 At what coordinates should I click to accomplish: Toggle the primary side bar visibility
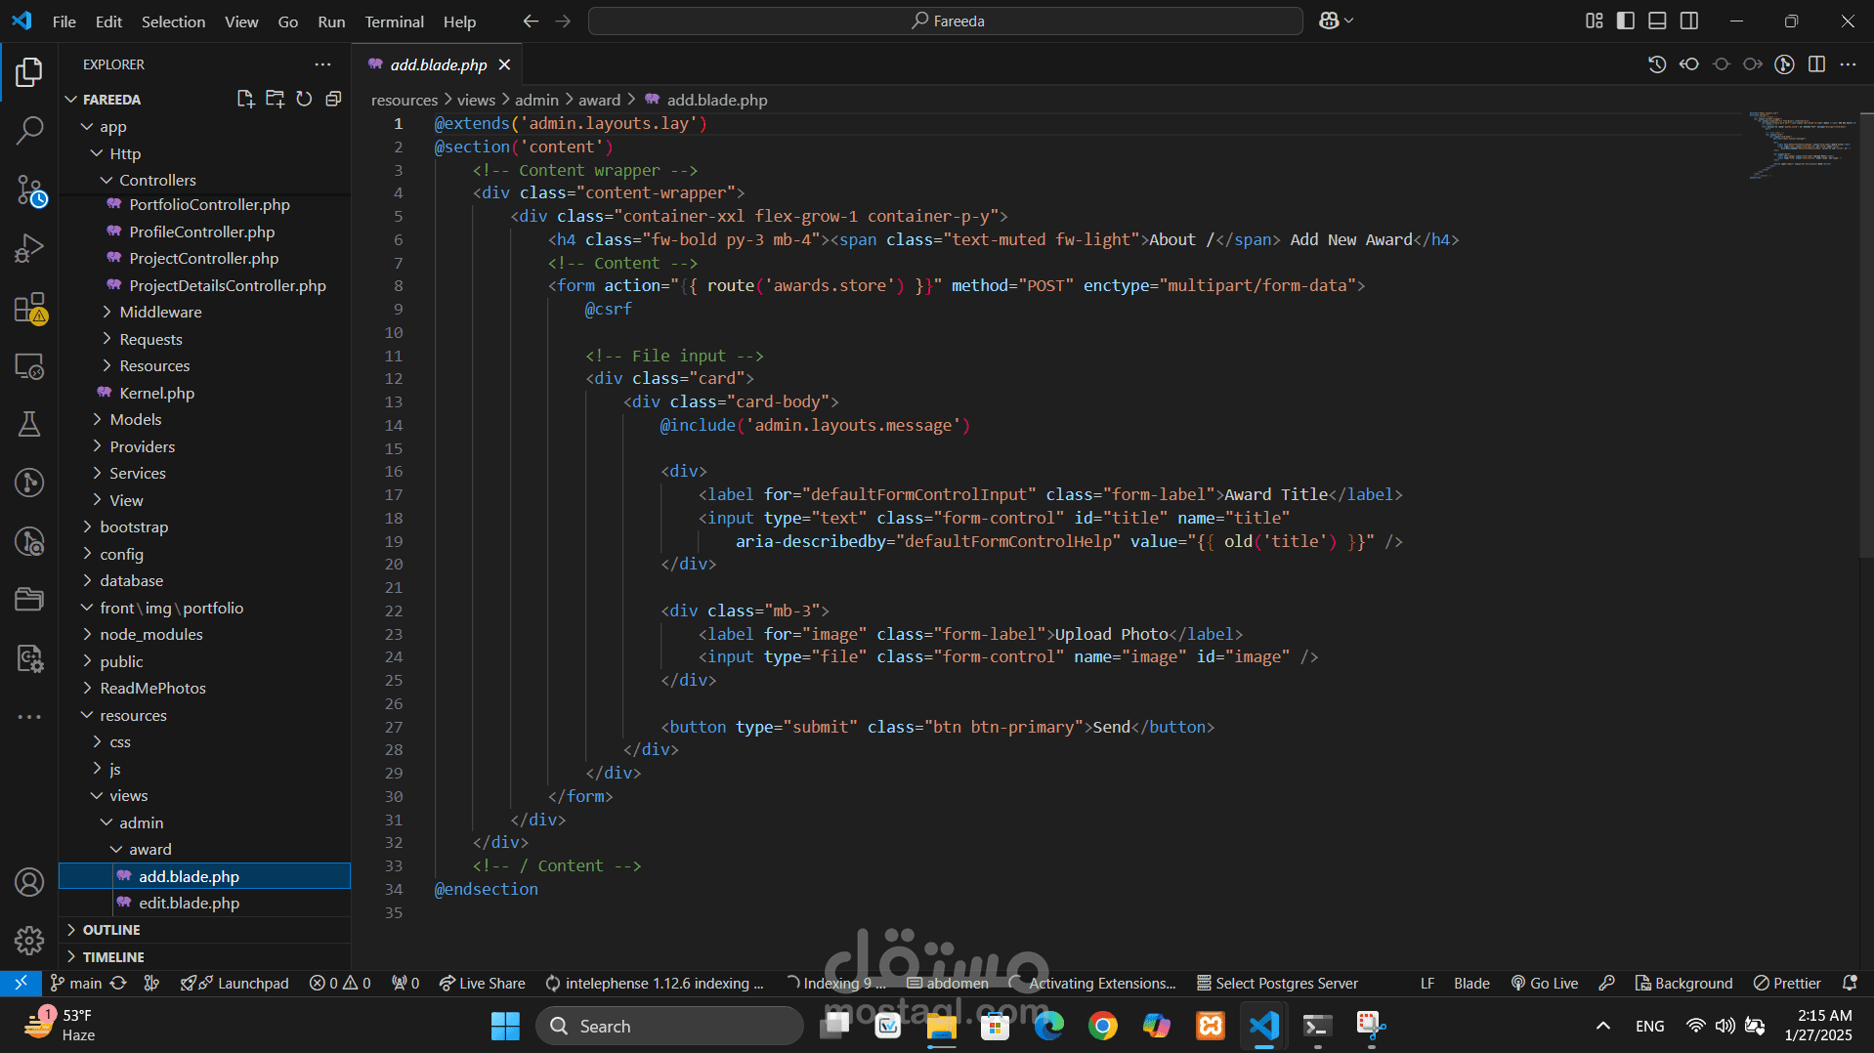pyautogui.click(x=1626, y=21)
